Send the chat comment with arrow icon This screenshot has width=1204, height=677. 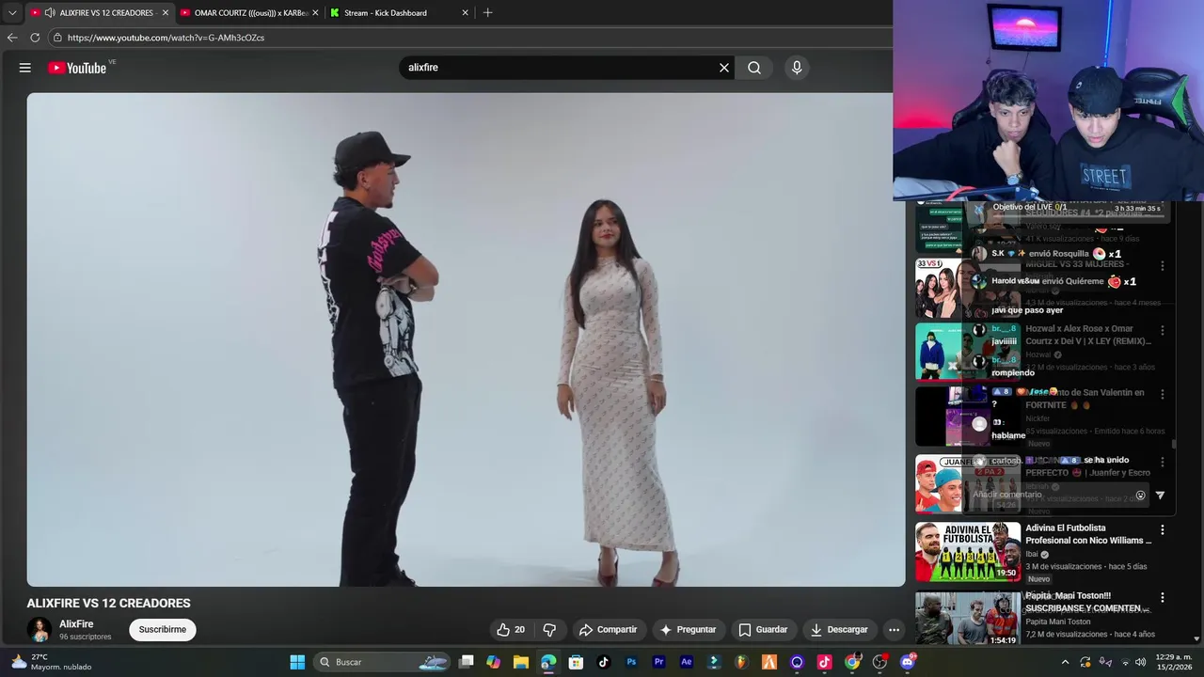pos(1160,496)
